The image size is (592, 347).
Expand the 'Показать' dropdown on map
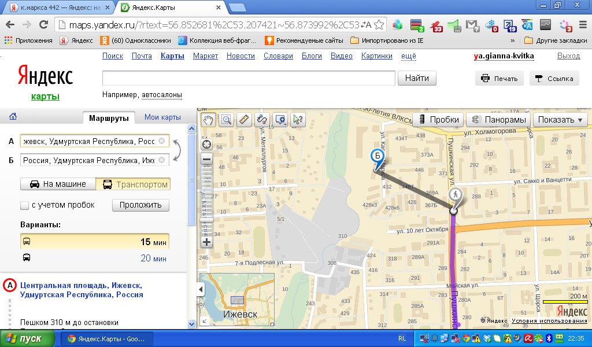[x=560, y=120]
